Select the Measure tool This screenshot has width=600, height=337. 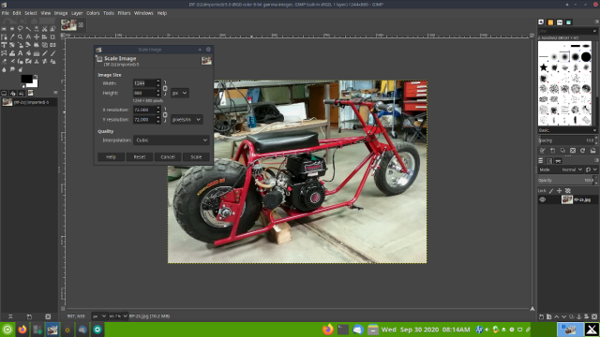(x=28, y=37)
